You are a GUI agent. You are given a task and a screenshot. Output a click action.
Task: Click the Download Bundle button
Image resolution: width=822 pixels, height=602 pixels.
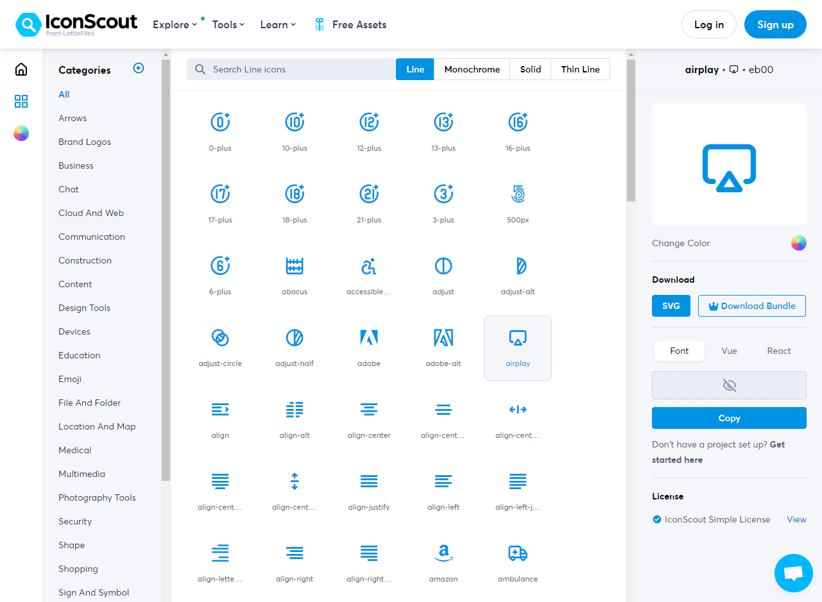(x=751, y=306)
